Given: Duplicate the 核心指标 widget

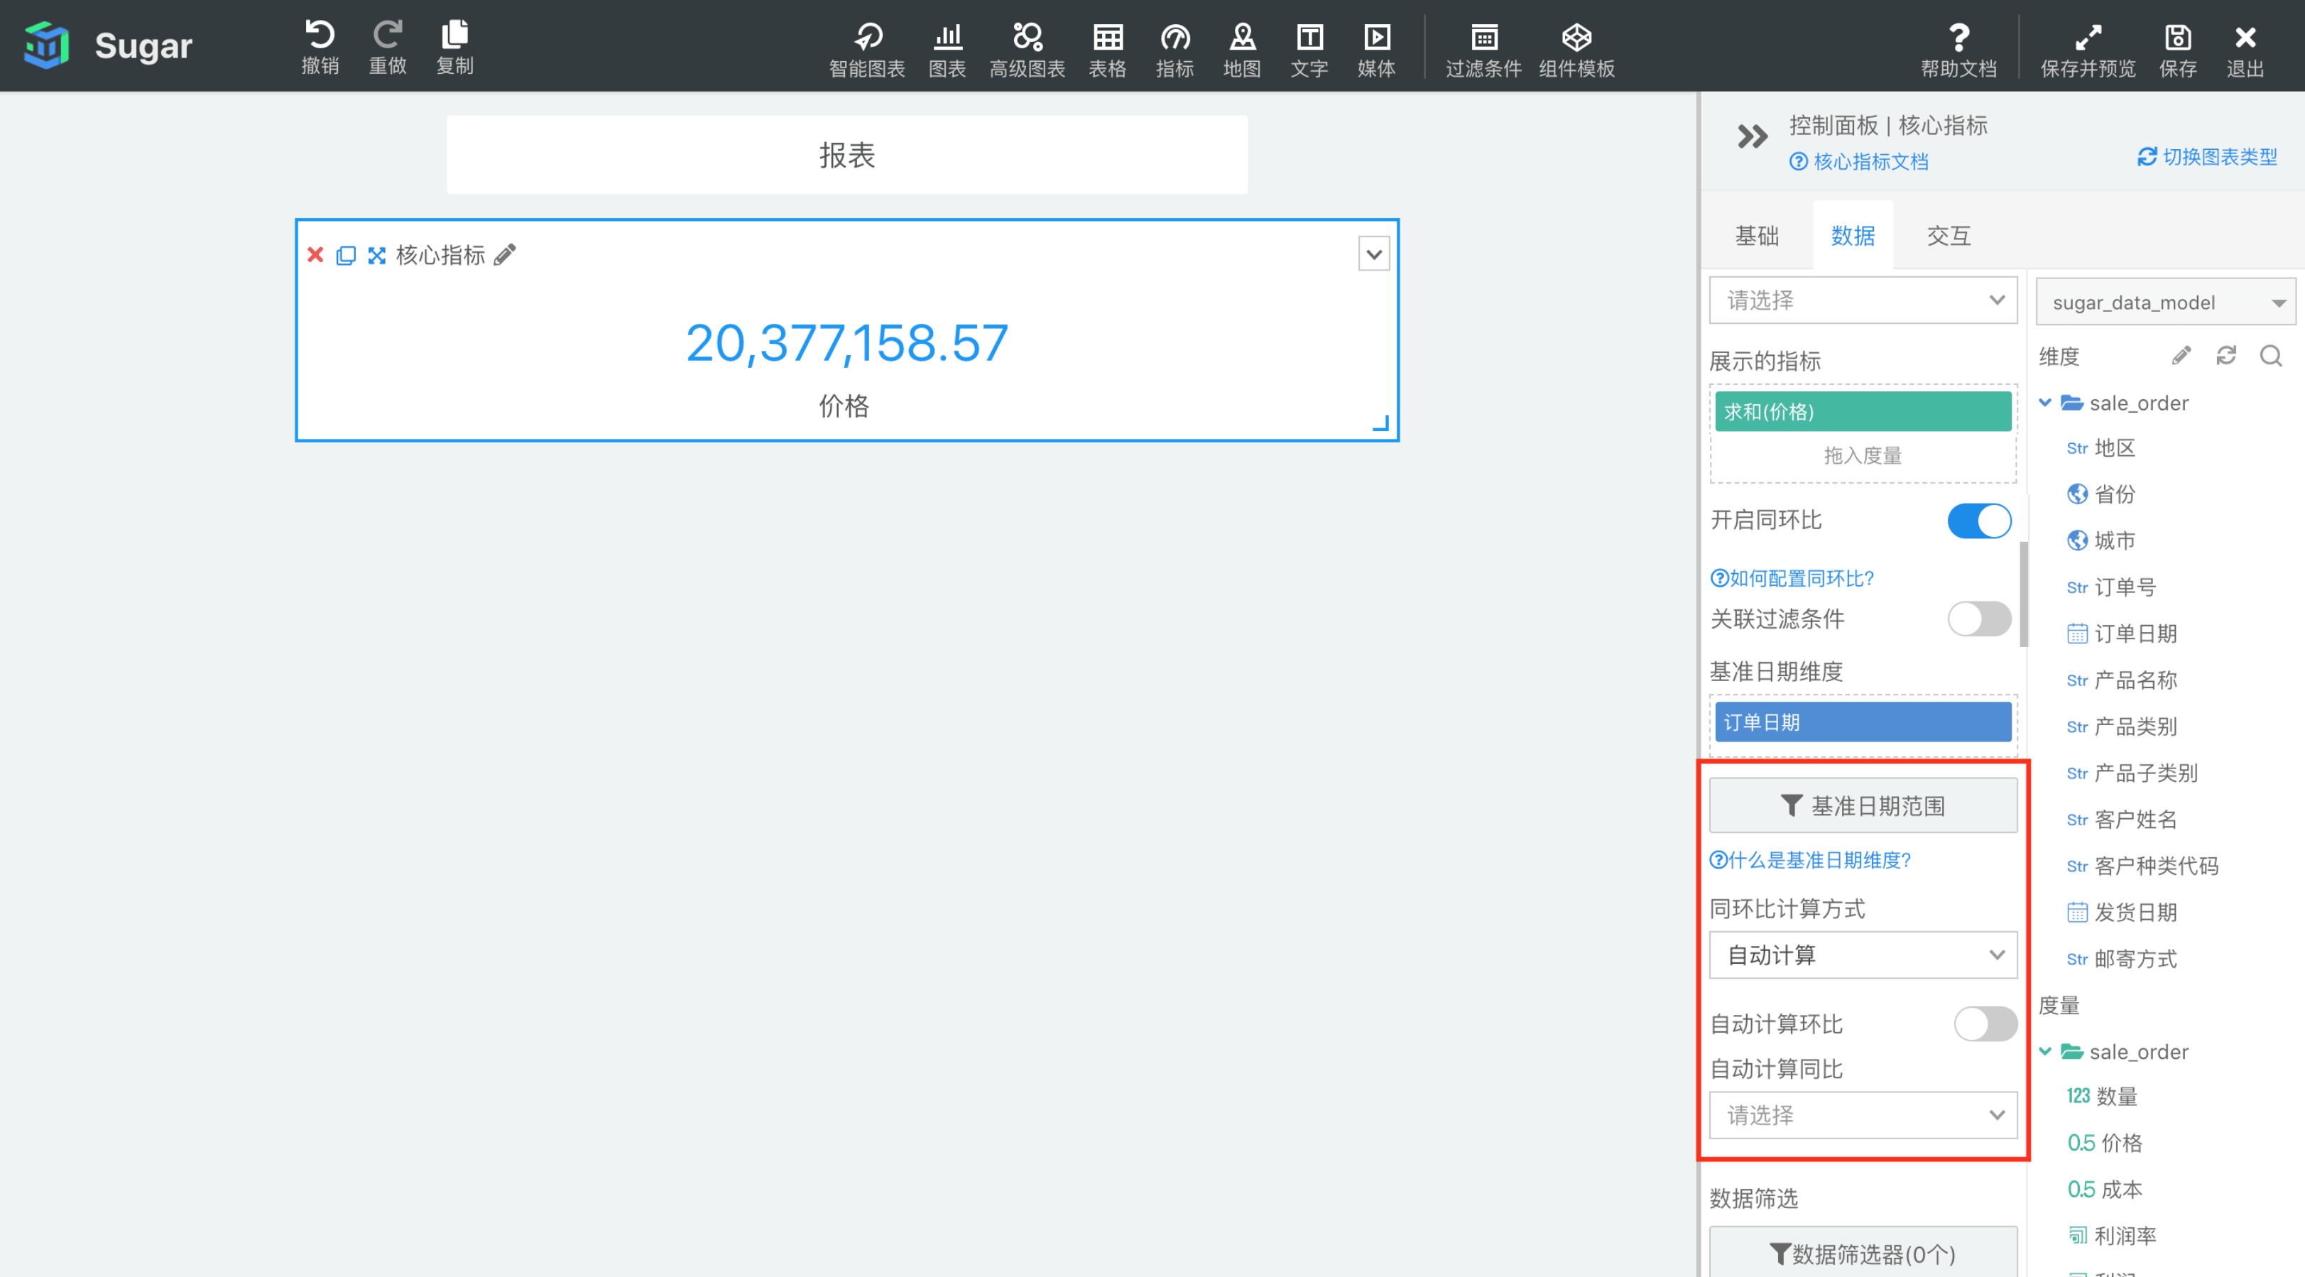Looking at the screenshot, I should click(x=345, y=255).
